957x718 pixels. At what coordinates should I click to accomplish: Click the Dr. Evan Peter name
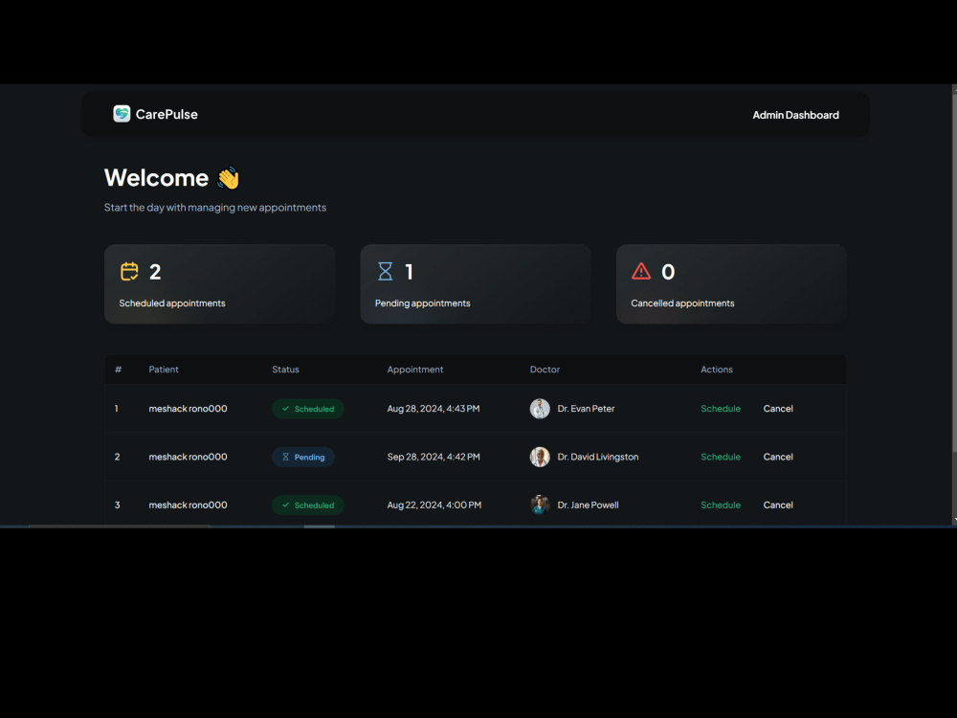point(586,409)
